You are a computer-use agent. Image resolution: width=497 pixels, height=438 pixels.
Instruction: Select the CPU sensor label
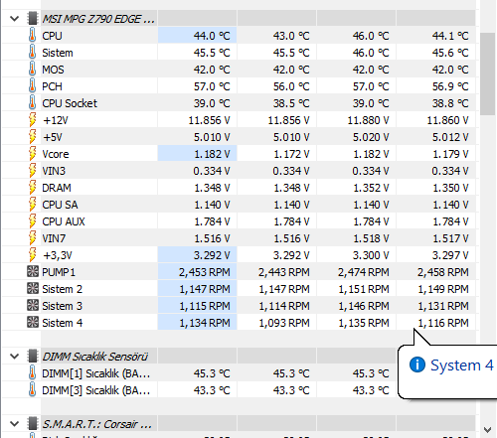click(x=52, y=36)
